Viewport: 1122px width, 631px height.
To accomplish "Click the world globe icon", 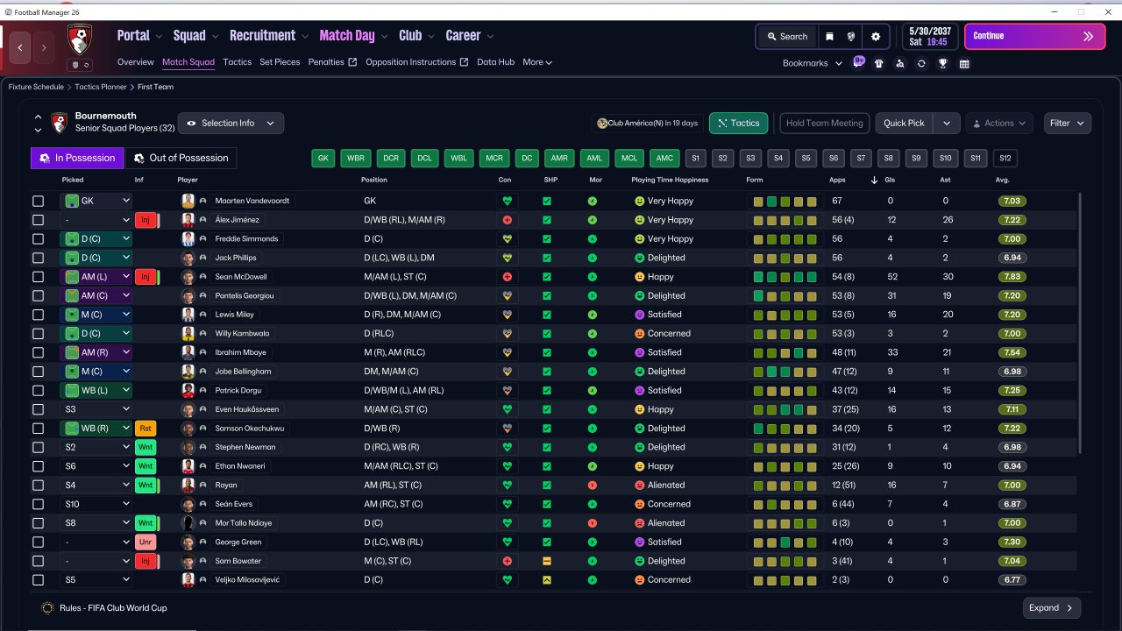I will coord(851,37).
